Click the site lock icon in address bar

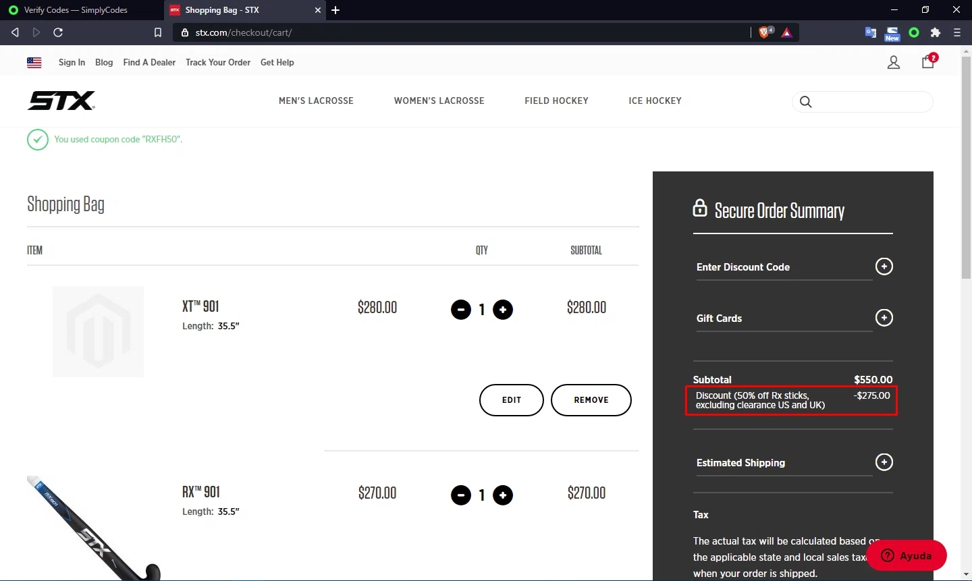(185, 32)
